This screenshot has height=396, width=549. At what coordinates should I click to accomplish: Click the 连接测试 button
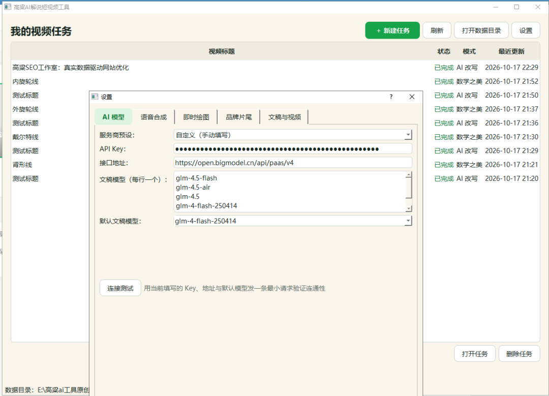coord(120,288)
